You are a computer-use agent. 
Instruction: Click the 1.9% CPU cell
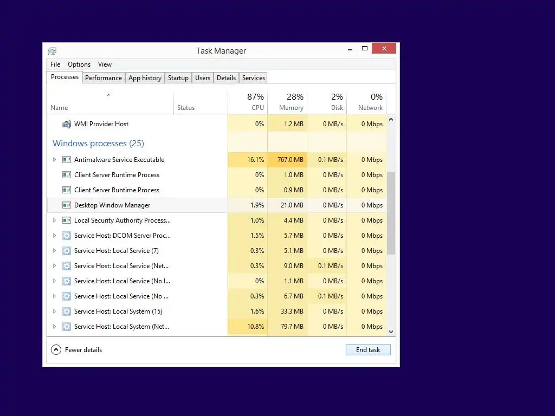(x=248, y=205)
